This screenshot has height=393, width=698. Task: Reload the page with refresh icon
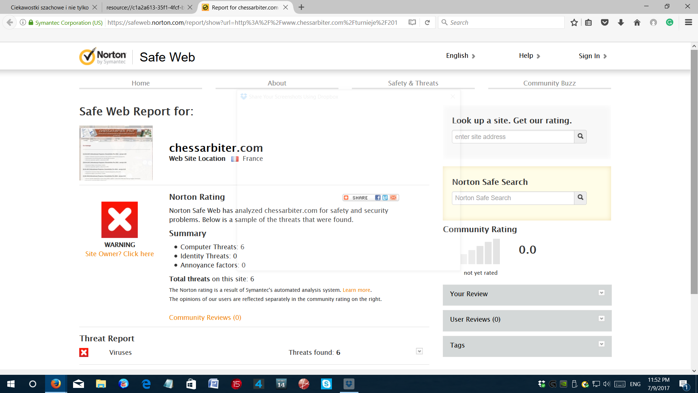pyautogui.click(x=428, y=23)
